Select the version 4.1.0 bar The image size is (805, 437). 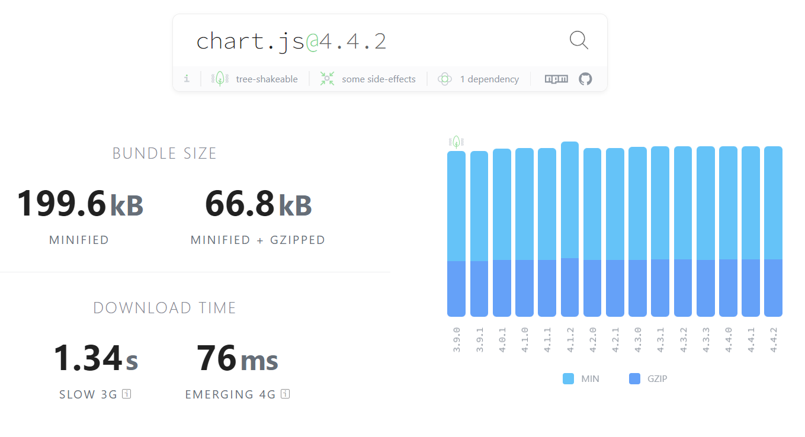click(x=524, y=232)
